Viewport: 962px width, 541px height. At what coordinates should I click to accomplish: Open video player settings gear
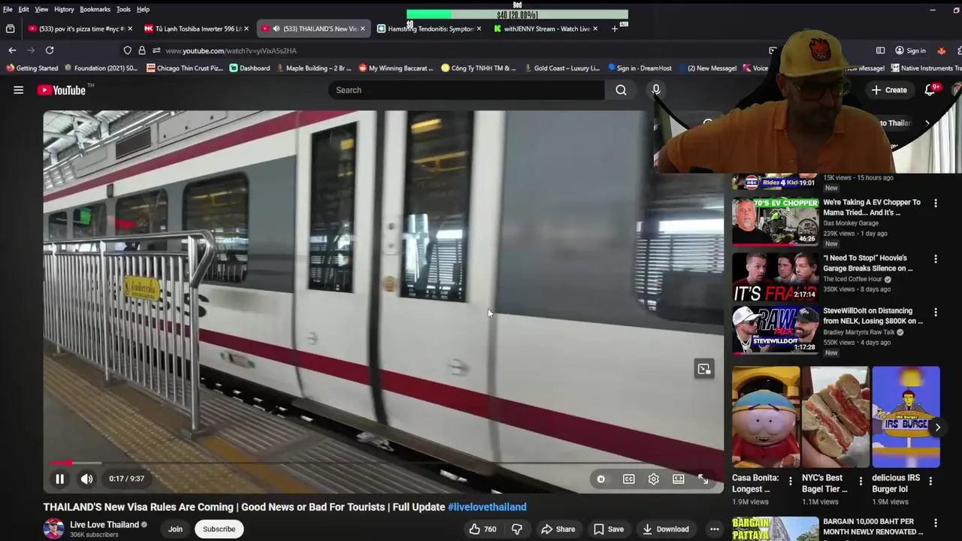coord(654,479)
